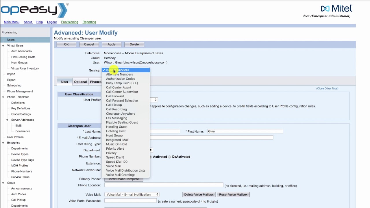Collapse the Enterprise tree node
This screenshot has height=208, width=370.
click(3, 143)
